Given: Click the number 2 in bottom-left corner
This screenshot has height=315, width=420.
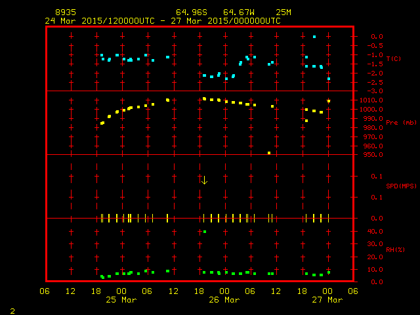Looking at the screenshot, I should click(x=12, y=310).
